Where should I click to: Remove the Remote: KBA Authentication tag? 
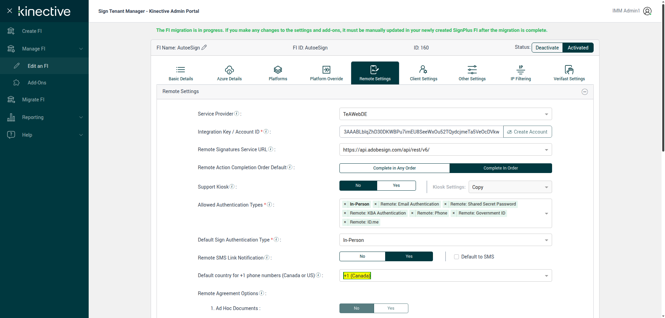click(x=345, y=213)
